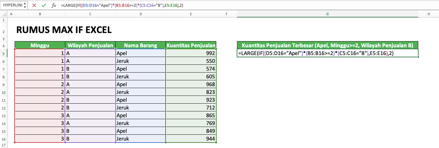Image resolution: width=439 pixels, height=148 pixels.
Task: Select column D header
Action: (141, 14)
